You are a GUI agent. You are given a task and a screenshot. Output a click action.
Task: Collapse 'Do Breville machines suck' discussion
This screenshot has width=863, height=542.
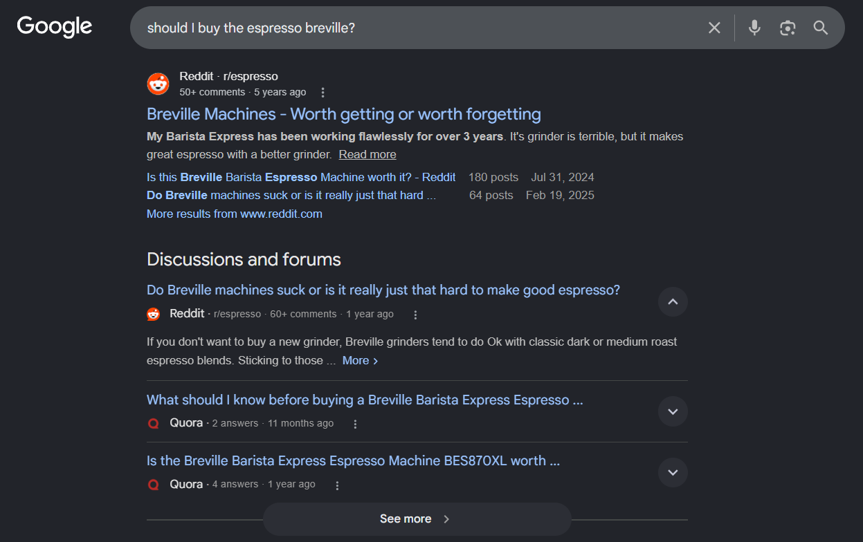pyautogui.click(x=673, y=301)
